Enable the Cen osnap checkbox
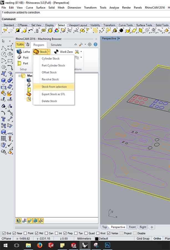Viewport: 170px width, 250px height. tap(46, 233)
